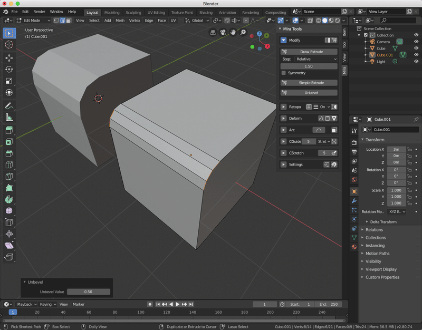The height and width of the screenshot is (330, 422).
Task: Click the Draw Extrude button
Action: [312, 52]
